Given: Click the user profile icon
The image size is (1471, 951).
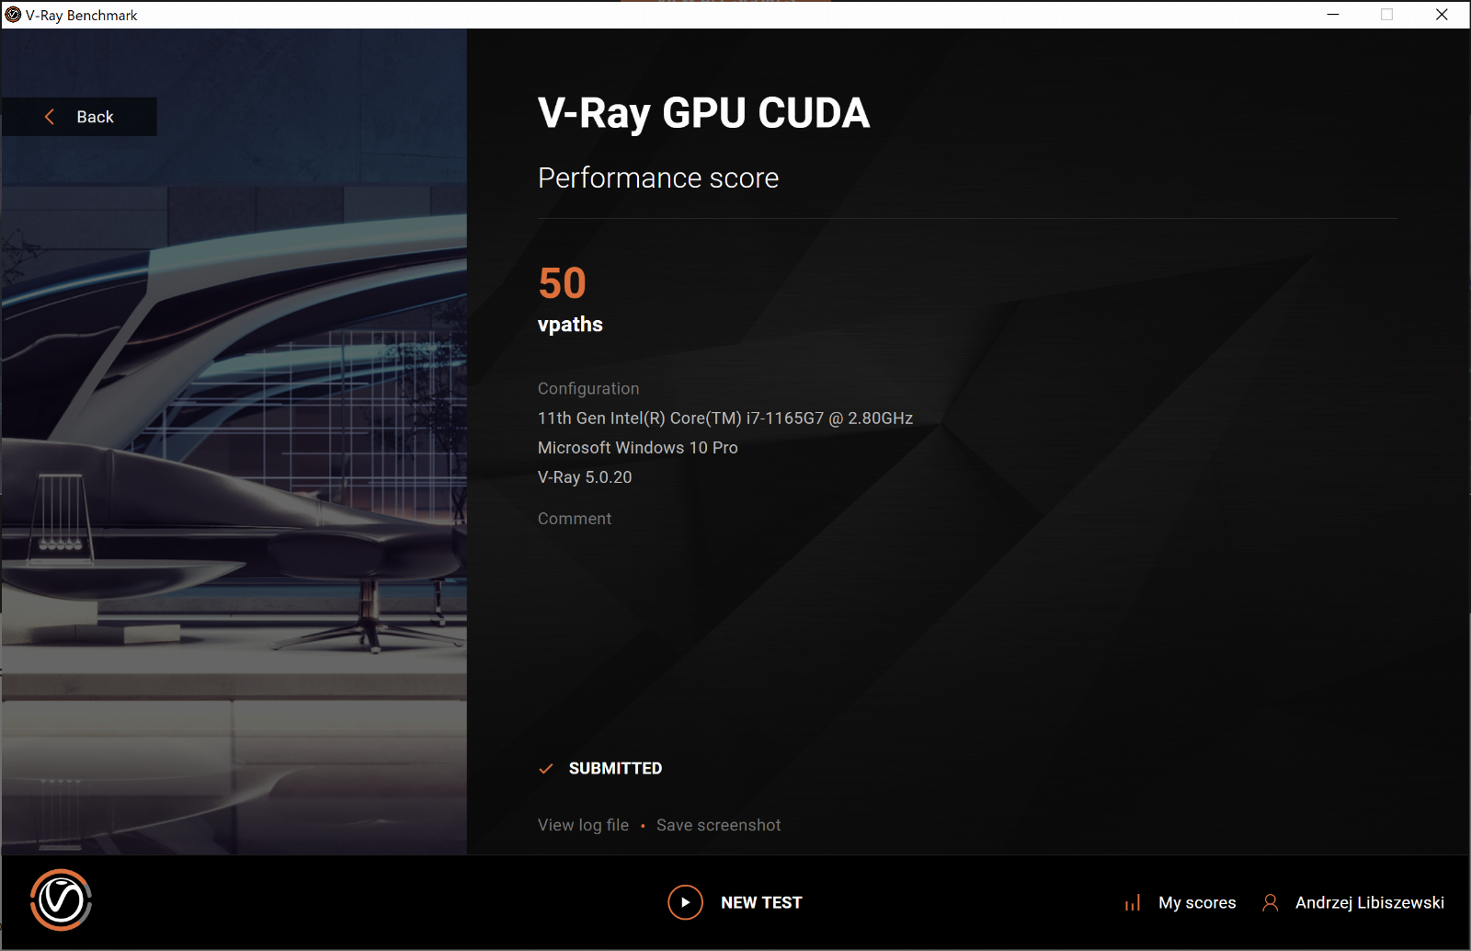Looking at the screenshot, I should pos(1270,902).
